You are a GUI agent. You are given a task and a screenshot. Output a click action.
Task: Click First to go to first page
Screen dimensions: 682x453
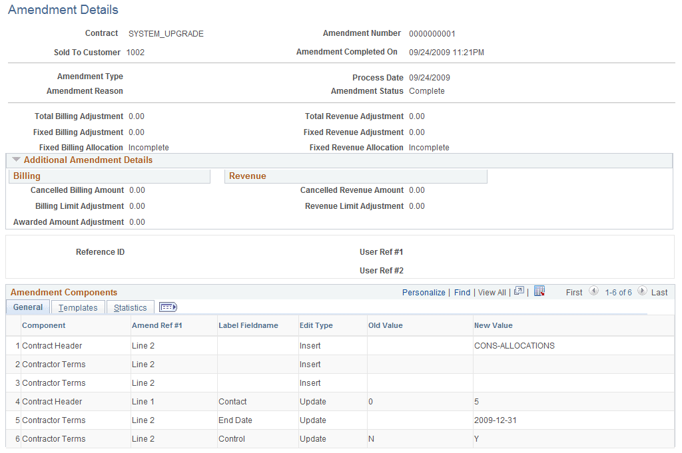573,291
